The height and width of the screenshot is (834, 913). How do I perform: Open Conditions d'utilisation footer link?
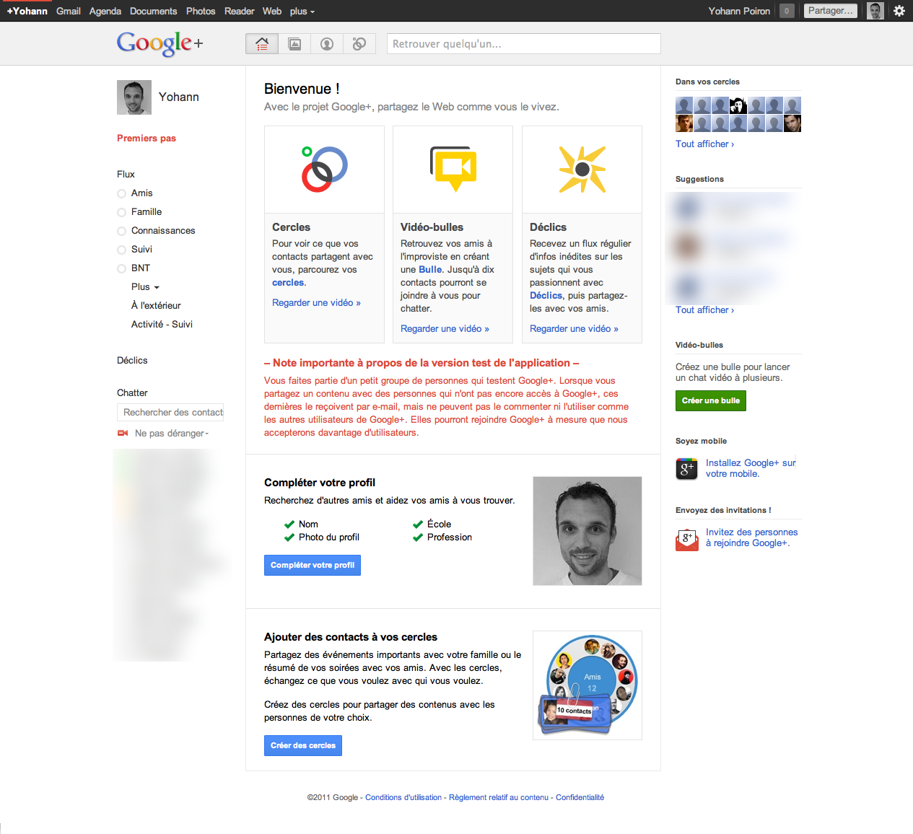click(x=403, y=798)
